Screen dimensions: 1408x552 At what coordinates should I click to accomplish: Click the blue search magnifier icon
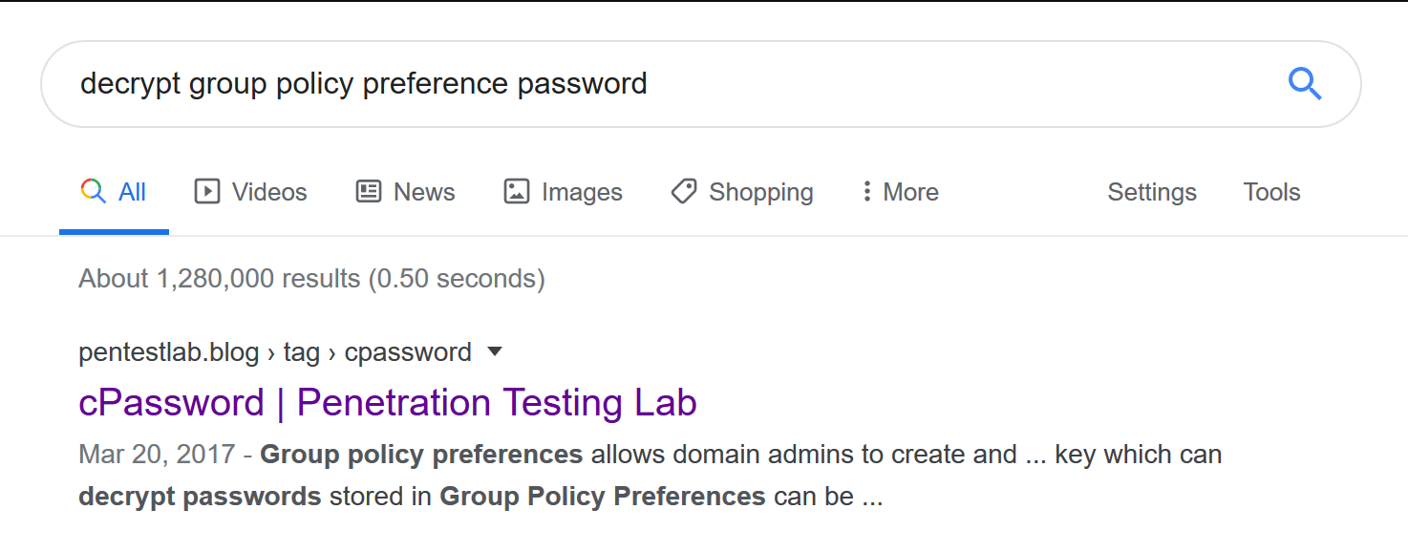click(x=1304, y=84)
